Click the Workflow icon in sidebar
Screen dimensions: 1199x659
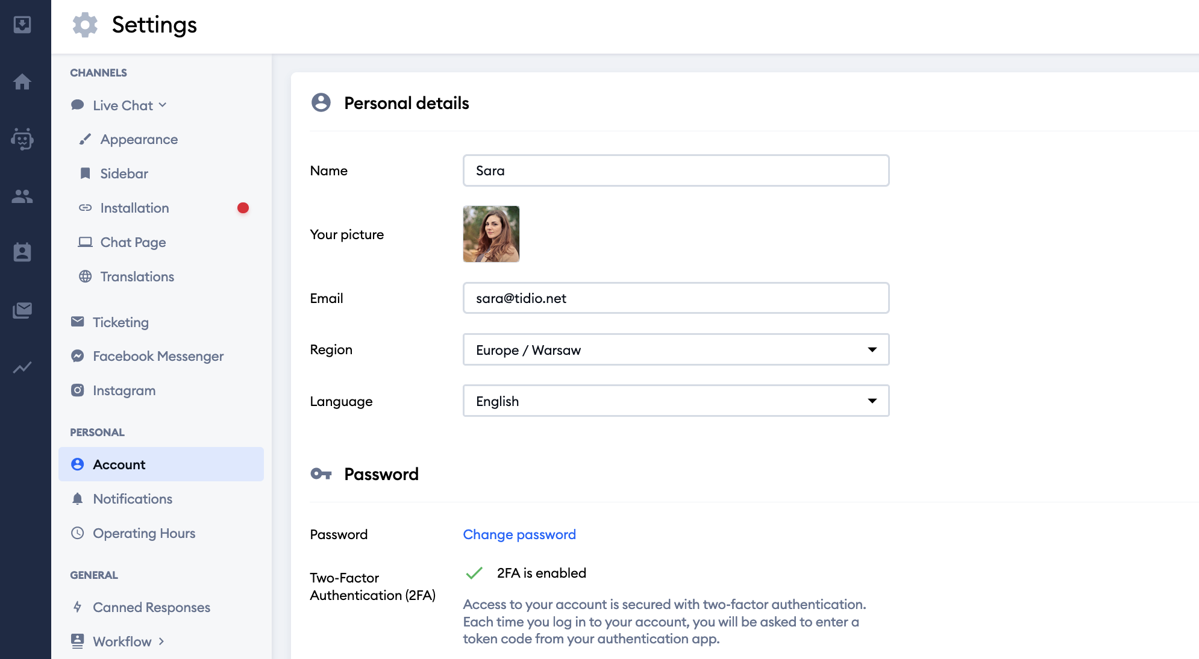(77, 641)
